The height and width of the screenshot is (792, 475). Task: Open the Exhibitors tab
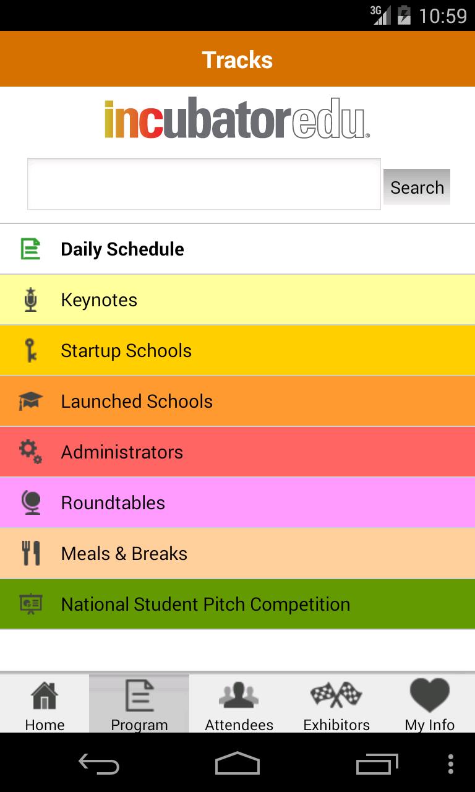tap(336, 704)
